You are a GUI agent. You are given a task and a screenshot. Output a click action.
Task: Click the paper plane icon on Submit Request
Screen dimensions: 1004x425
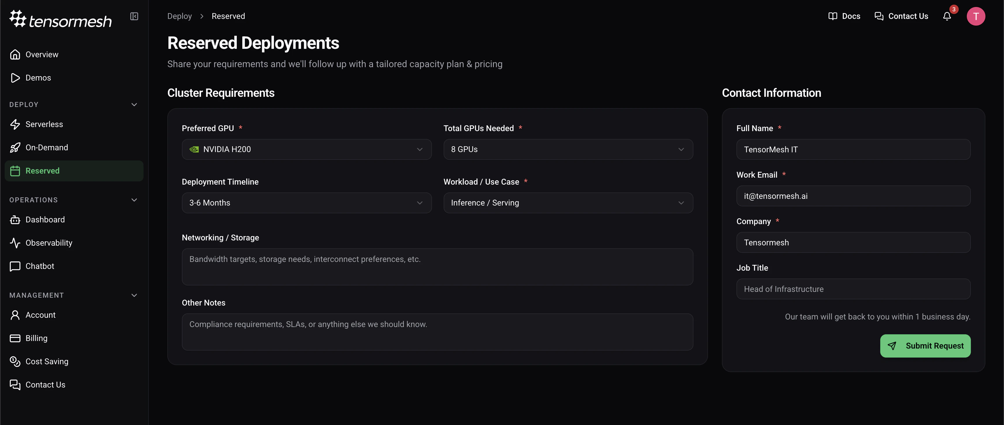point(892,346)
